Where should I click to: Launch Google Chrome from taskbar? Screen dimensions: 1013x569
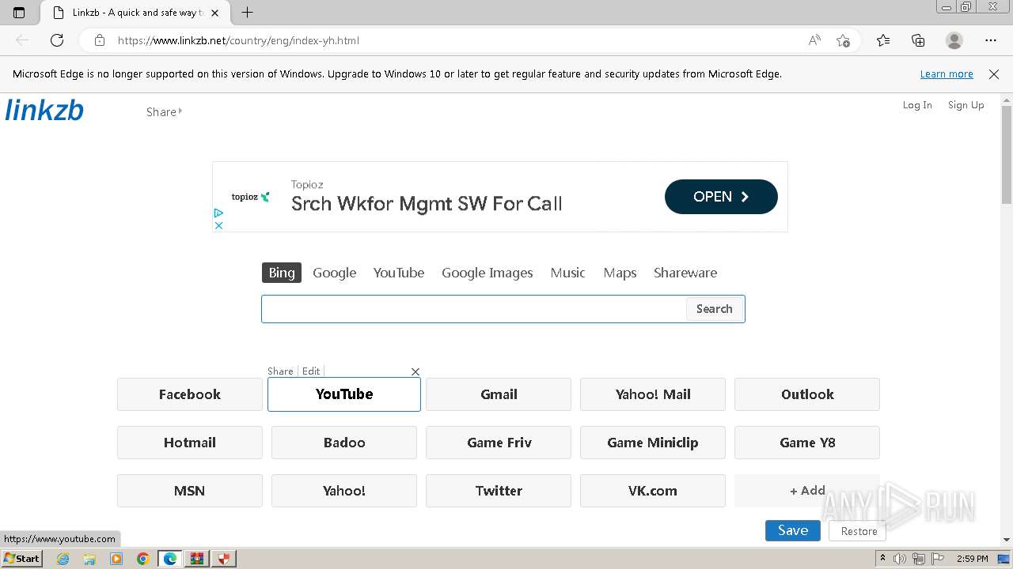(x=143, y=559)
